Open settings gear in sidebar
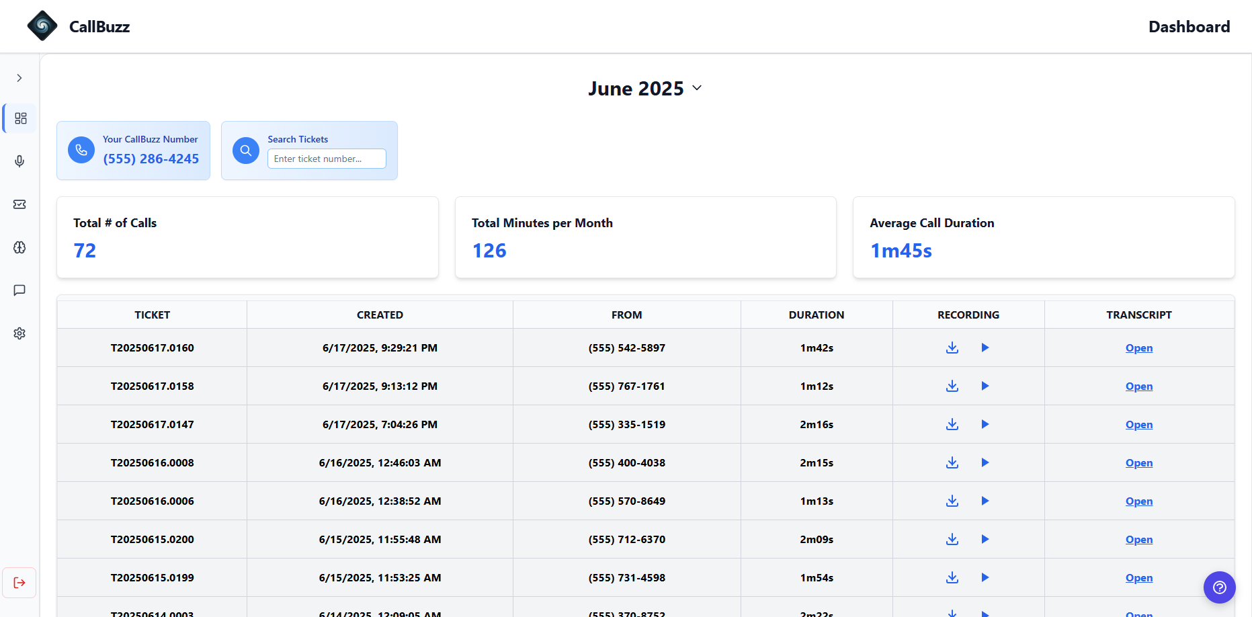 click(19, 333)
